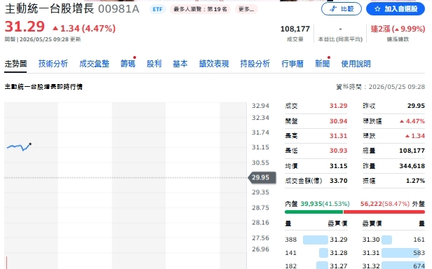Click the 內盤 39,935 figure
Image resolution: width=432 pixels, height=269 pixels.
311,204
